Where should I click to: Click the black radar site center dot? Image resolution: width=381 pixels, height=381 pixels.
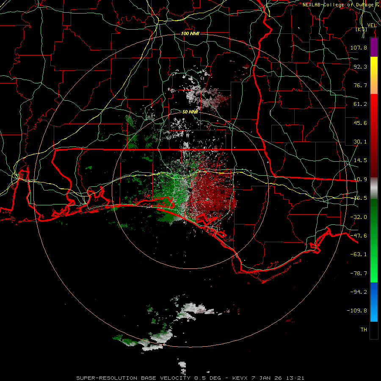pos(190,190)
